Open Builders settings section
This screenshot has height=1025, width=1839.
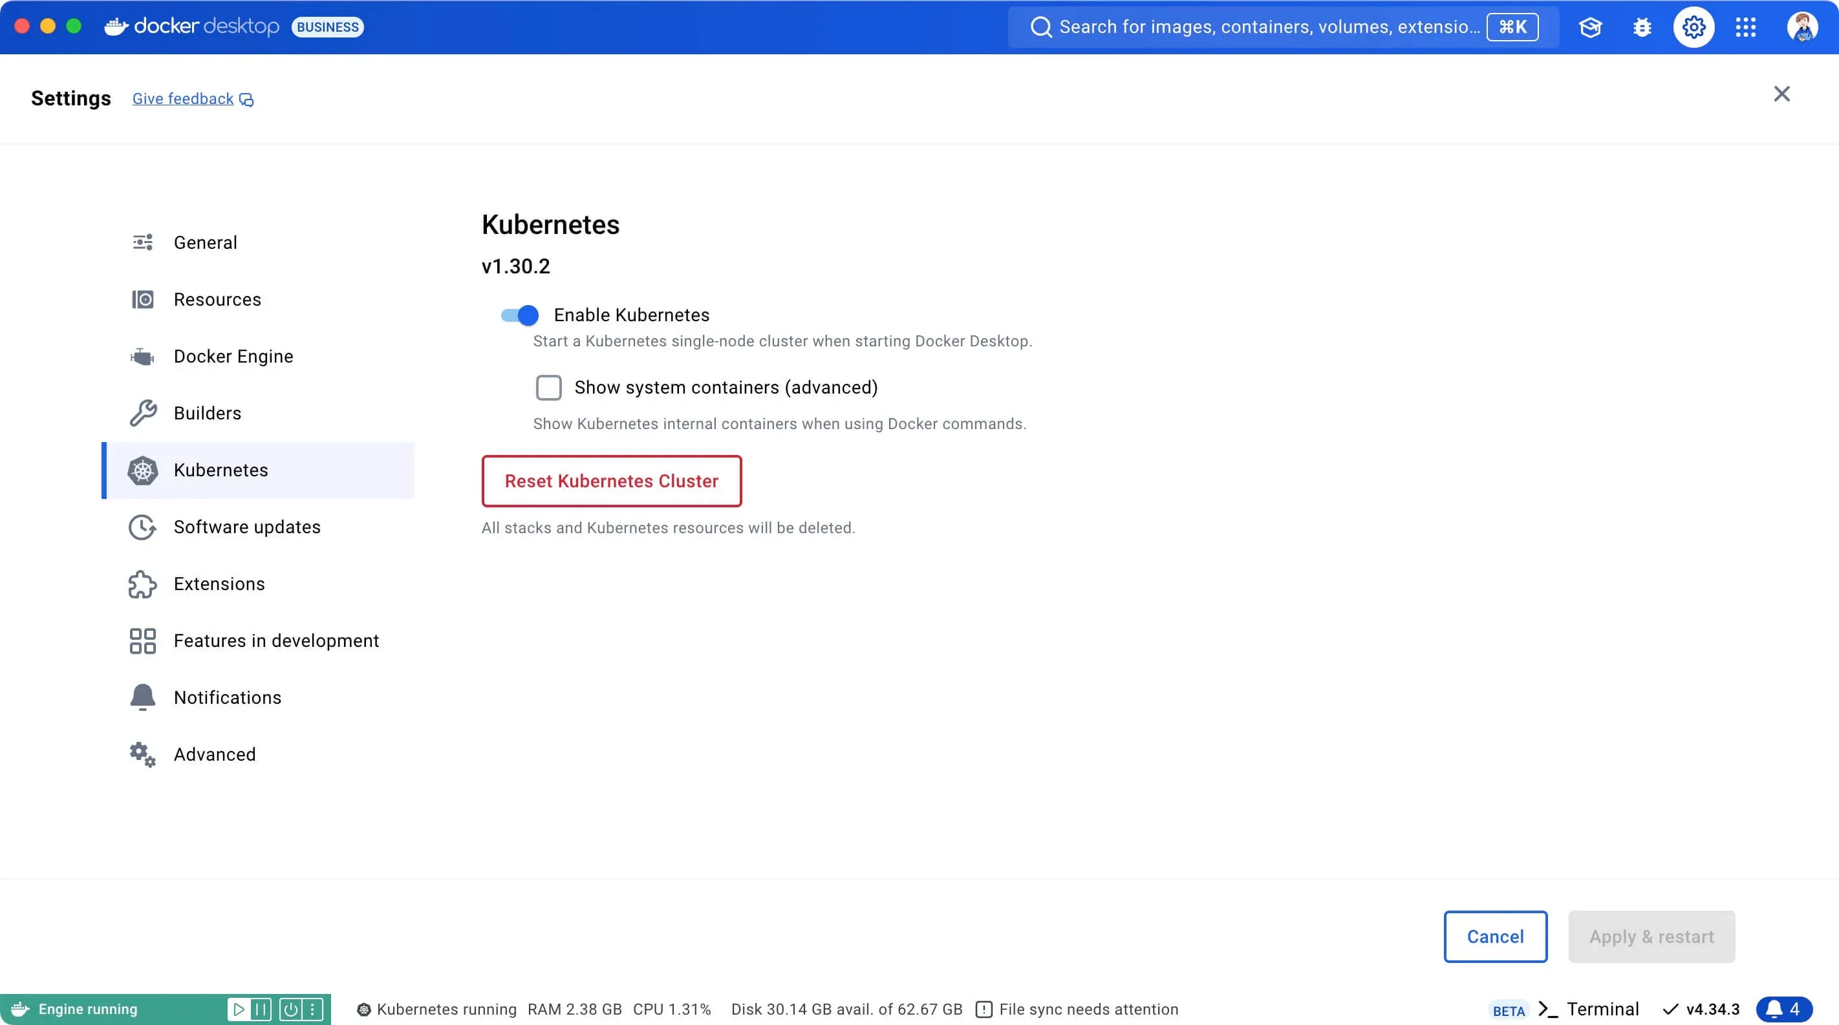259,413
